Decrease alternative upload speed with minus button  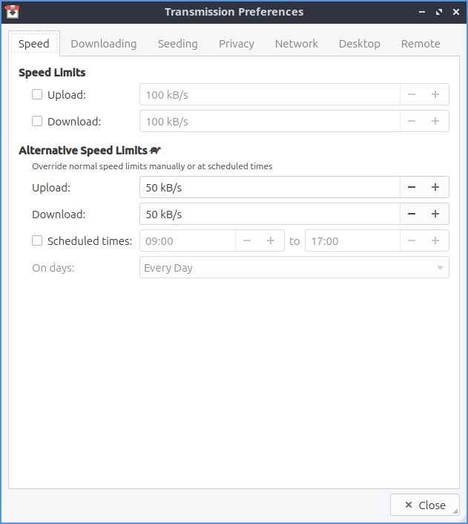(412, 188)
